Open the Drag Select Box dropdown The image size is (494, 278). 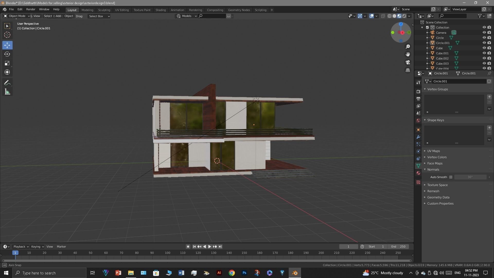tap(99, 16)
